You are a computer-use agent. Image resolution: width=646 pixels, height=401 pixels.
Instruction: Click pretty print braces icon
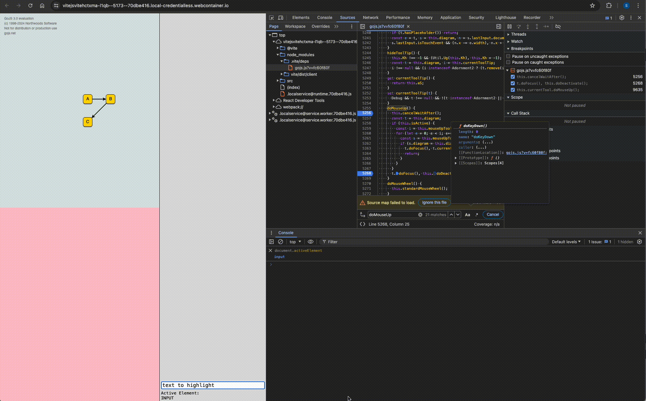coord(363,224)
